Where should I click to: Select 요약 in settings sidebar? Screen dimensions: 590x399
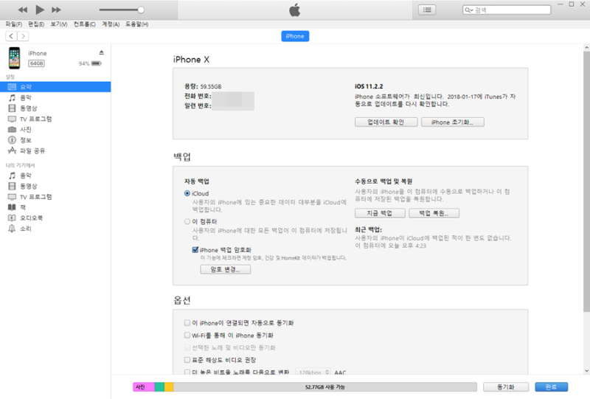coord(55,87)
